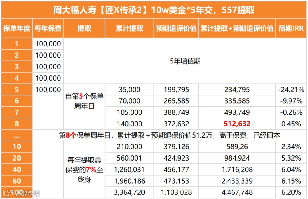Image resolution: width=308 pixels, height=199 pixels.
Task: Click policy year 40 cell
Action: pyautogui.click(x=17, y=170)
